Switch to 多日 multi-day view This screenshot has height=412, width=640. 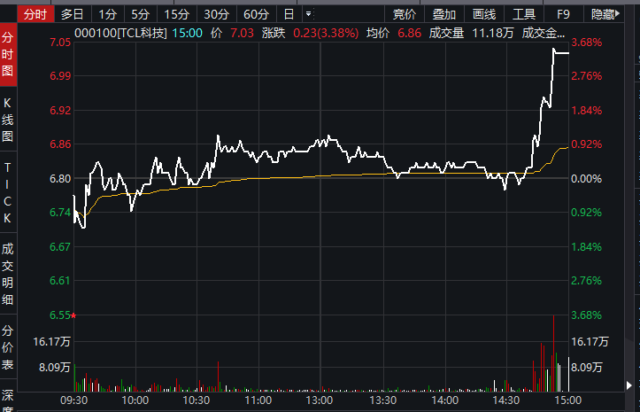tap(73, 14)
